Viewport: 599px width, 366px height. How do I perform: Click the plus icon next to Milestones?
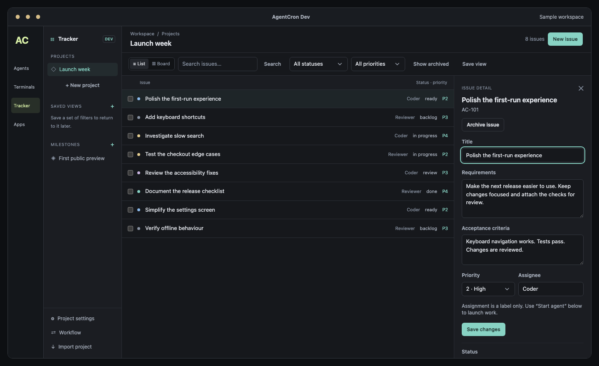tap(112, 145)
